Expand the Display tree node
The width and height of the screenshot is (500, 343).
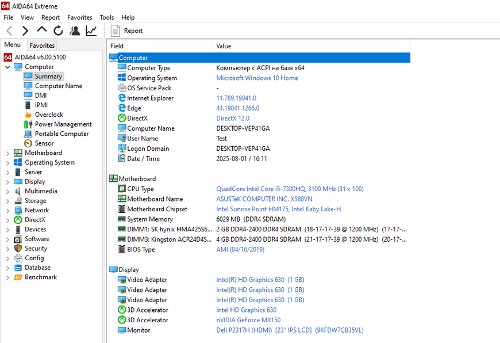(x=7, y=182)
